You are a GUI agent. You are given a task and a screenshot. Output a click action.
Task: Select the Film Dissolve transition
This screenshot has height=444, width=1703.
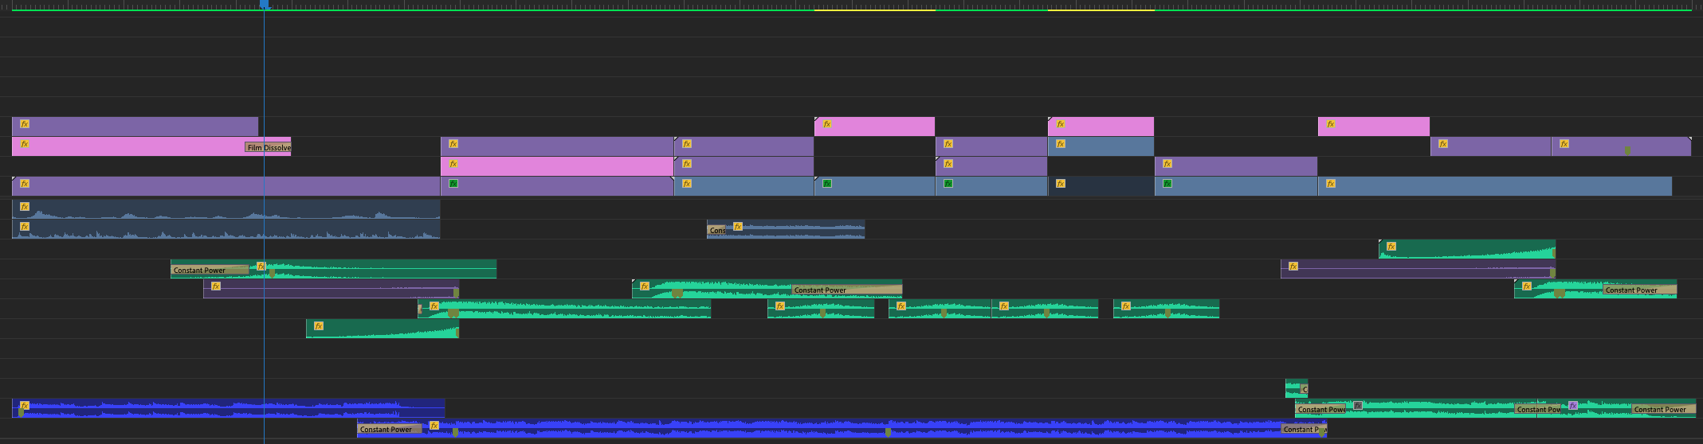(x=268, y=147)
